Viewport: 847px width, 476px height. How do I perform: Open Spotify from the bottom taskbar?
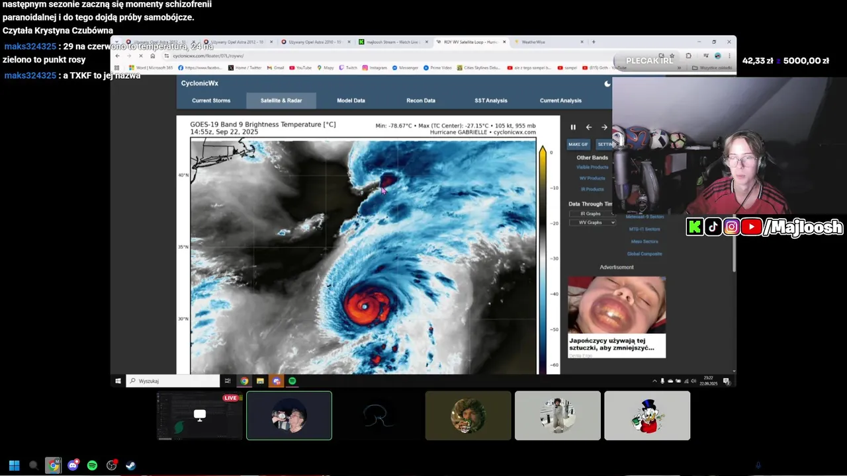point(92,465)
